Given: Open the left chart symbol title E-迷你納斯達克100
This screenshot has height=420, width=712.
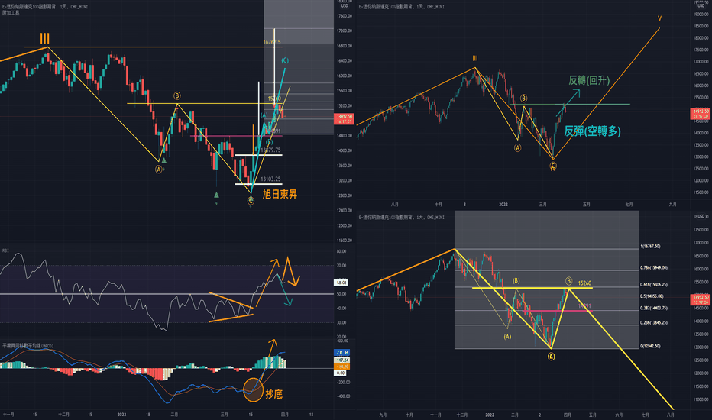Looking at the screenshot, I should click(45, 7).
